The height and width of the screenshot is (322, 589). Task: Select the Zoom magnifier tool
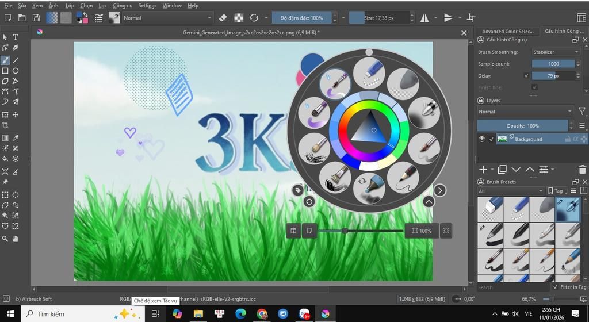click(5, 239)
